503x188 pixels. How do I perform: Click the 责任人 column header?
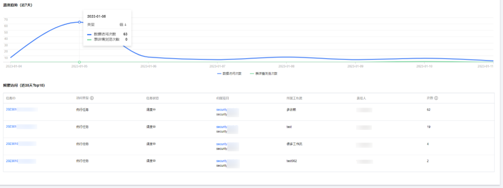coord(361,98)
